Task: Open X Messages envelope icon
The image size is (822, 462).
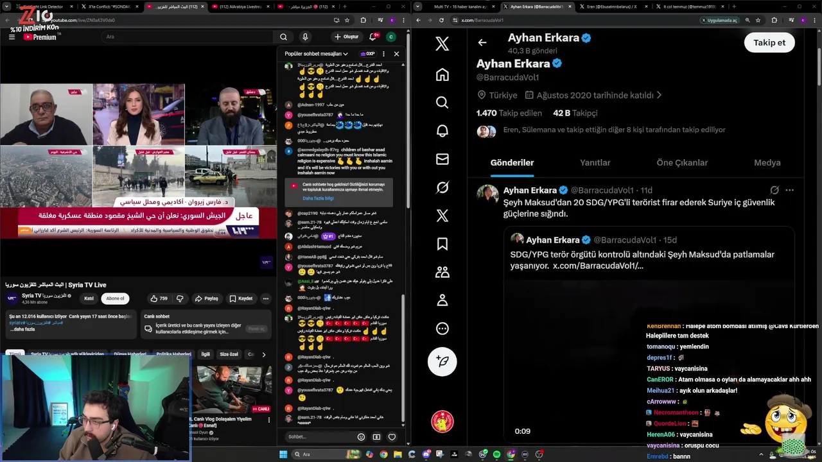Action: click(442, 159)
